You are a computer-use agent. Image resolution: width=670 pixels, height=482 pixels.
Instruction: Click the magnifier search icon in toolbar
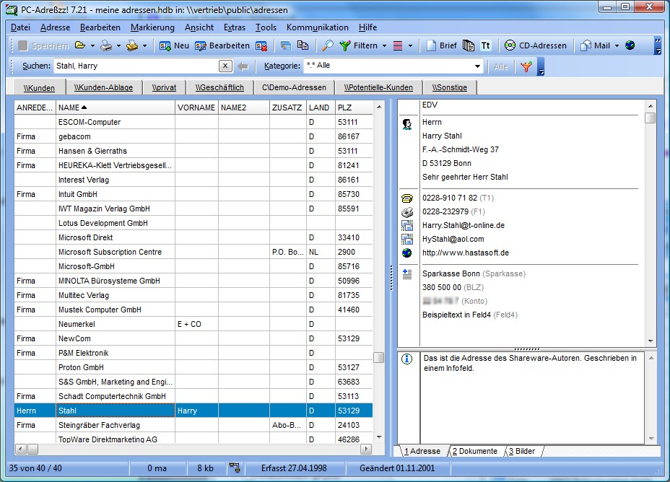327,45
